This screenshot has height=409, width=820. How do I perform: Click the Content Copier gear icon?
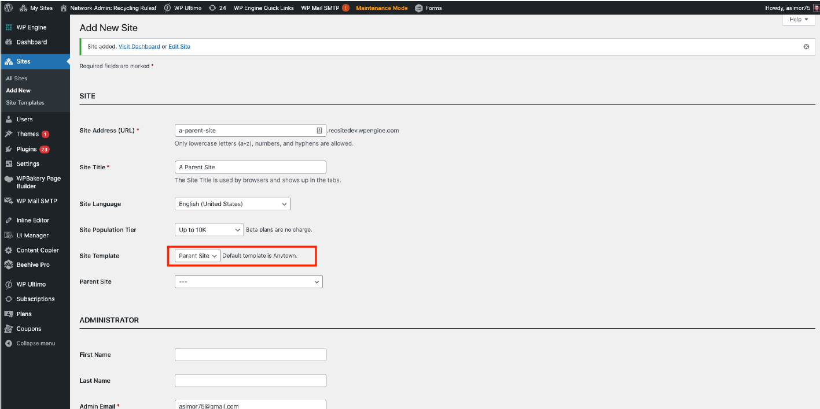pos(9,250)
